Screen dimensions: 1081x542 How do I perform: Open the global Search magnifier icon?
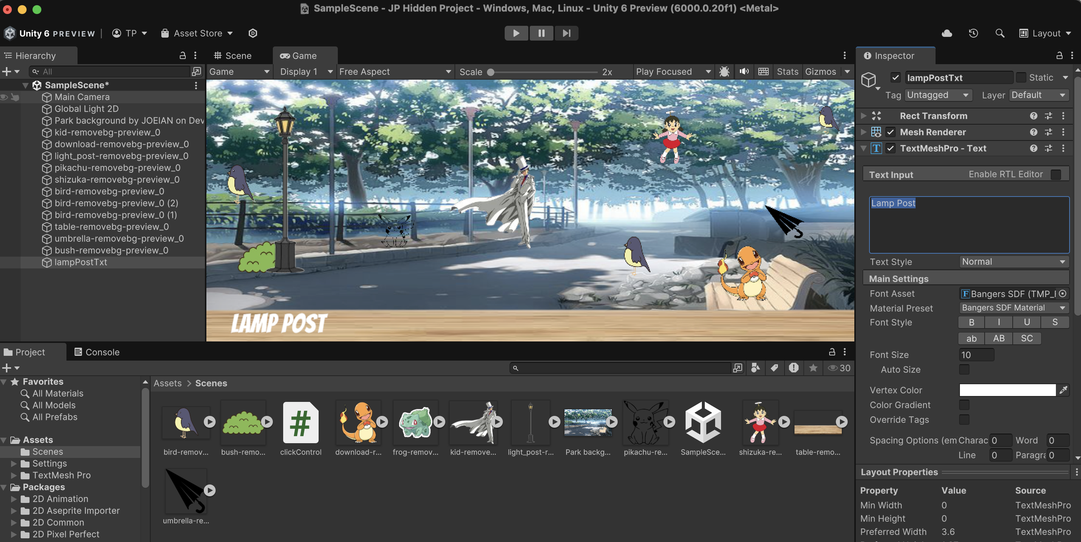pyautogui.click(x=1000, y=33)
